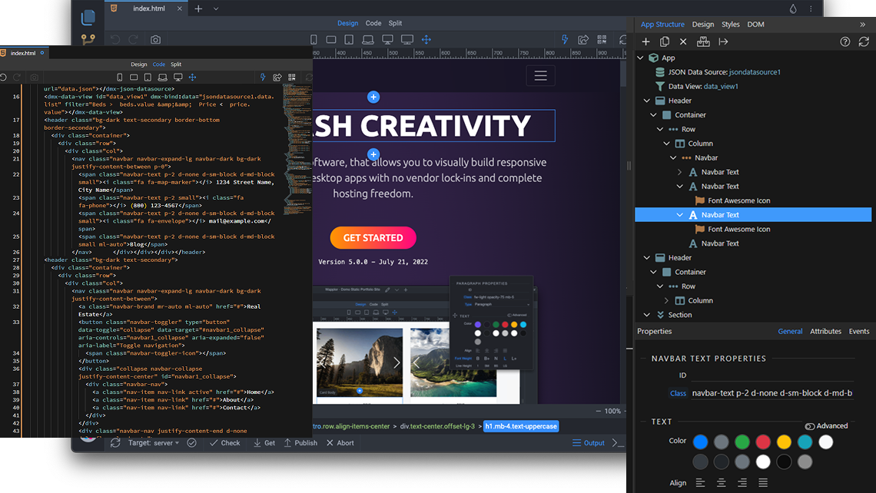Open help icon in App Structure toolbar
Screen dimensions: 876x493
844,41
